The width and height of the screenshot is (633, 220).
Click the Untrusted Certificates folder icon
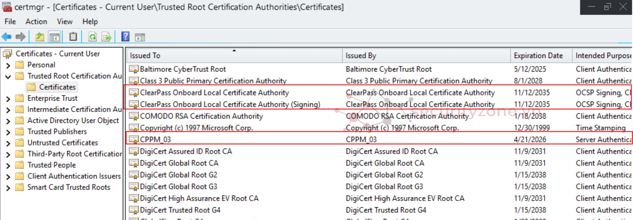click(20, 143)
